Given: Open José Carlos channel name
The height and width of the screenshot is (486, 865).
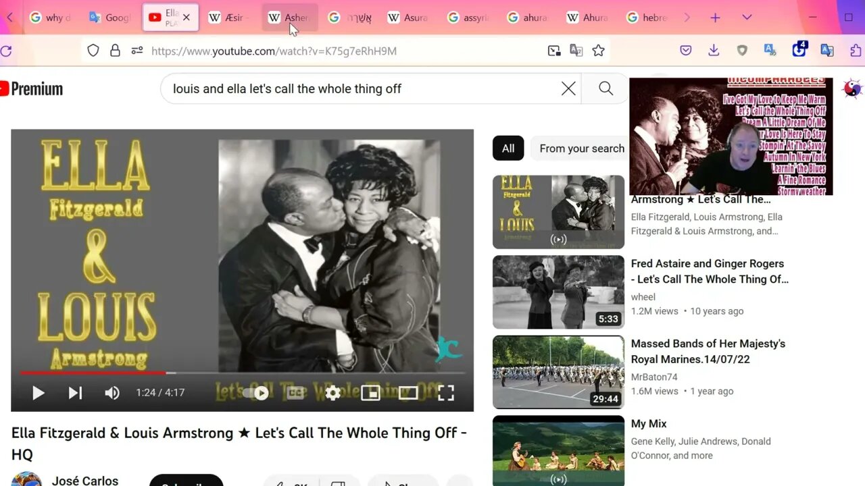Looking at the screenshot, I should [x=85, y=481].
